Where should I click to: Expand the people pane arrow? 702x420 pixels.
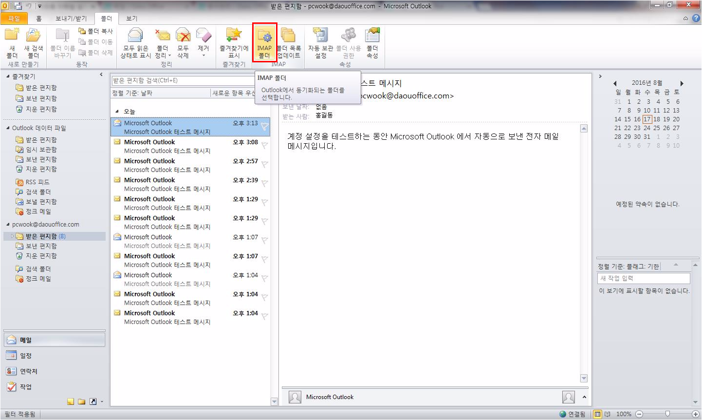point(584,397)
